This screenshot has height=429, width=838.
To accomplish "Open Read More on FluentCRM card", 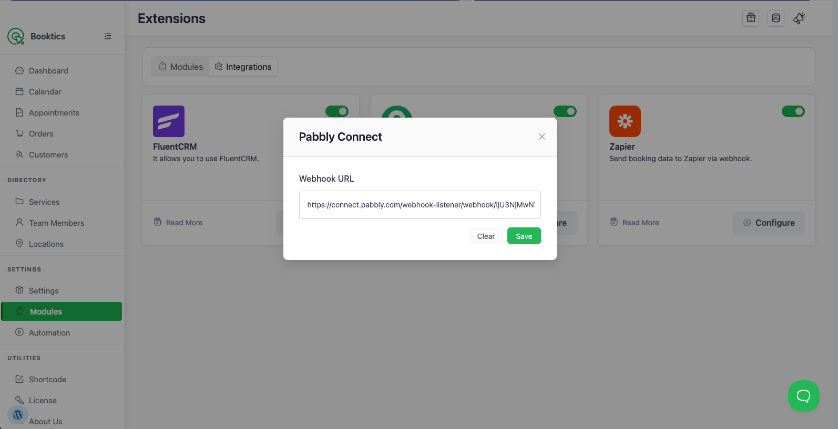I will [178, 223].
